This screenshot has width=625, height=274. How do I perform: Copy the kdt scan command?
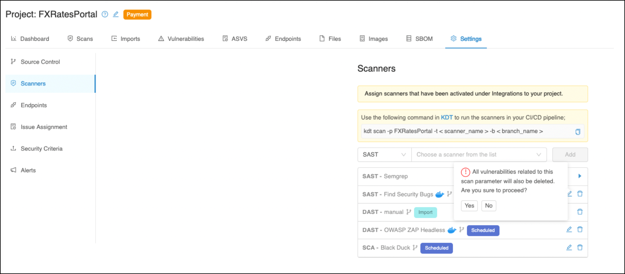577,132
